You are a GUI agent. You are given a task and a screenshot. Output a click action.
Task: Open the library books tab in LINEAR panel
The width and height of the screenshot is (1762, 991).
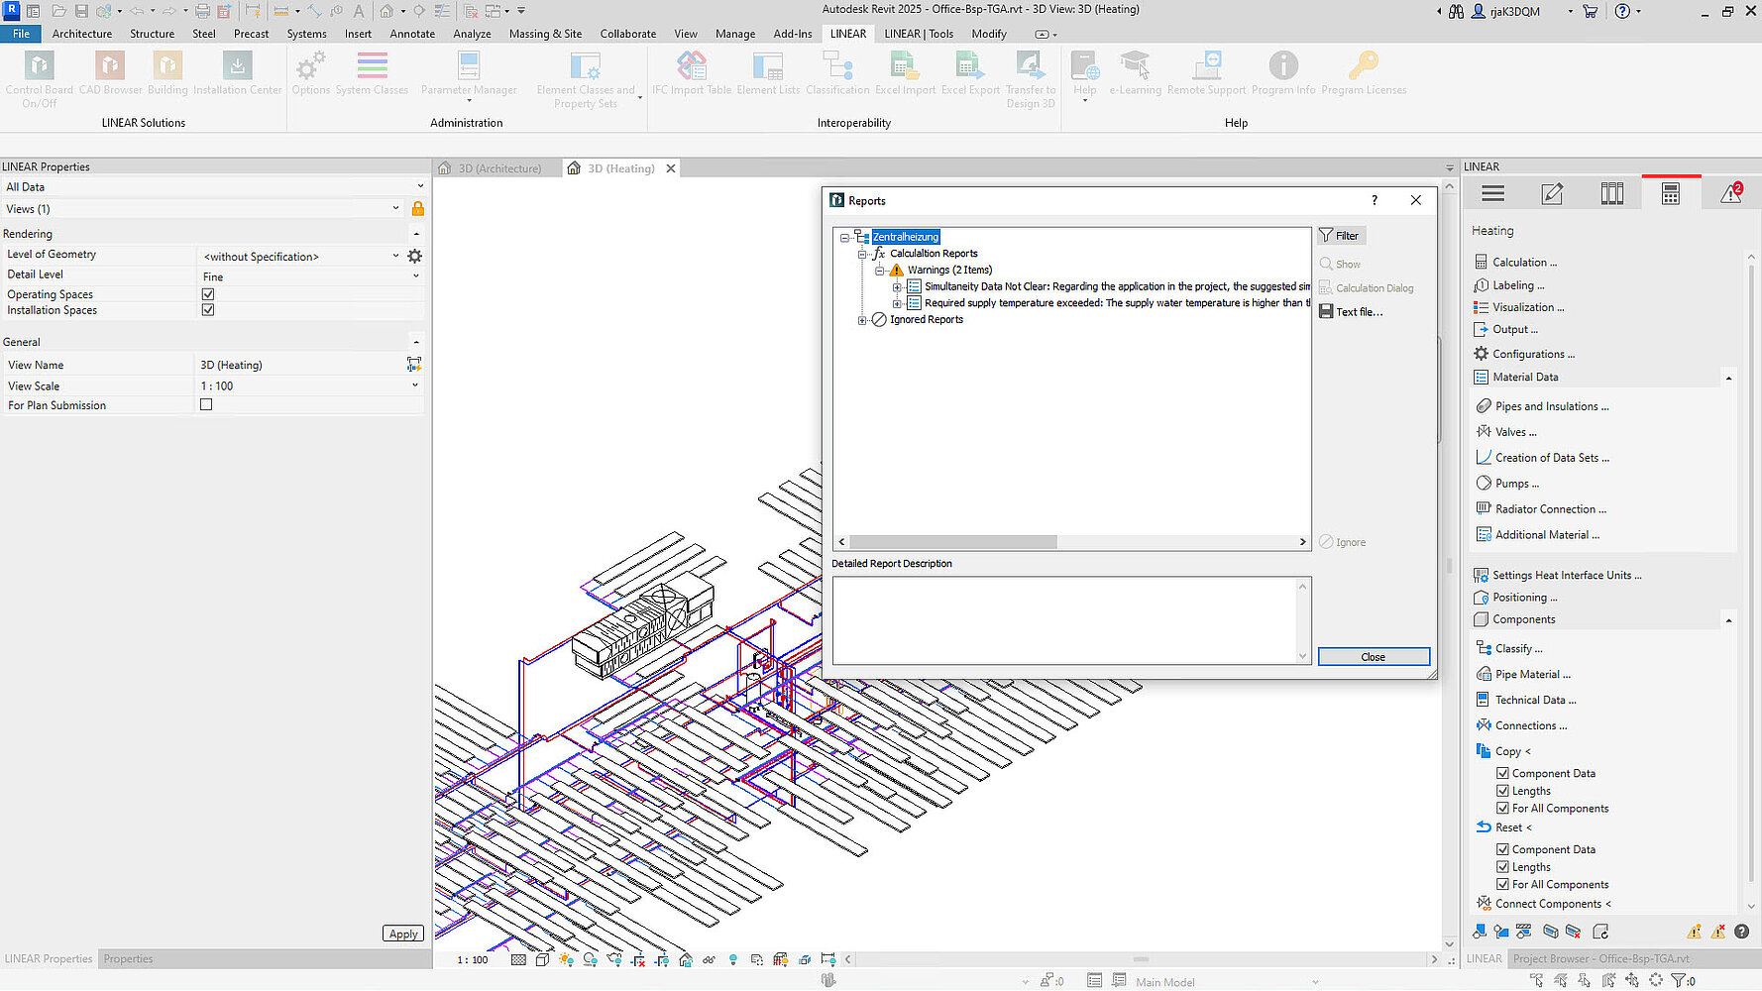click(1611, 194)
